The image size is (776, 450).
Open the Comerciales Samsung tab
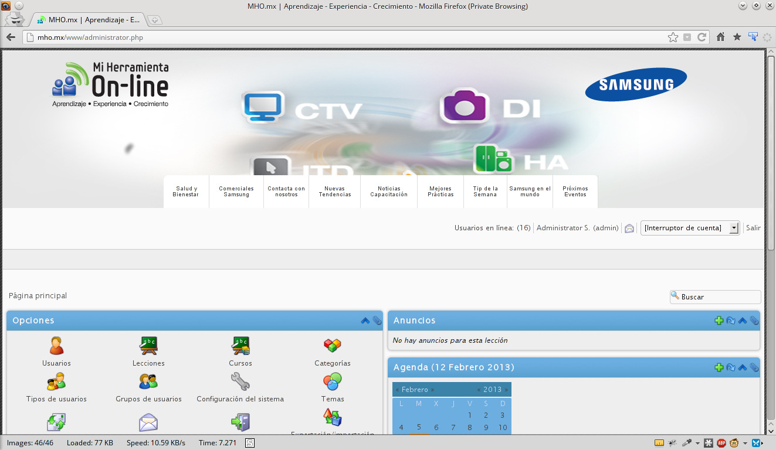click(236, 192)
